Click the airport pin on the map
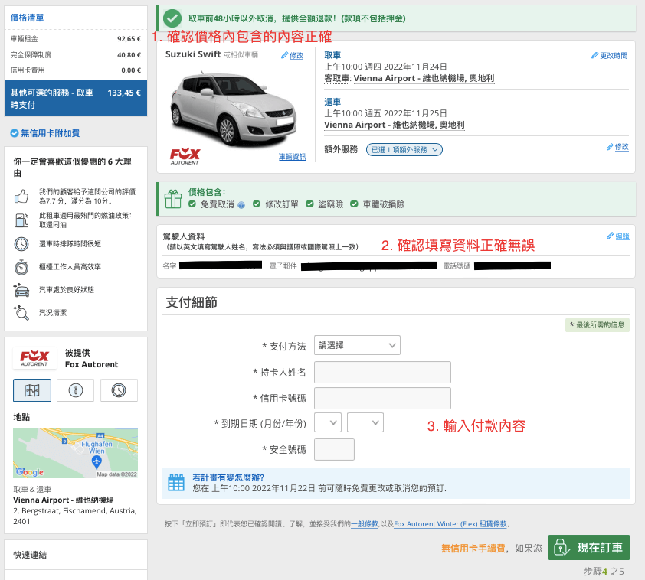This screenshot has height=580, width=645. point(97,462)
